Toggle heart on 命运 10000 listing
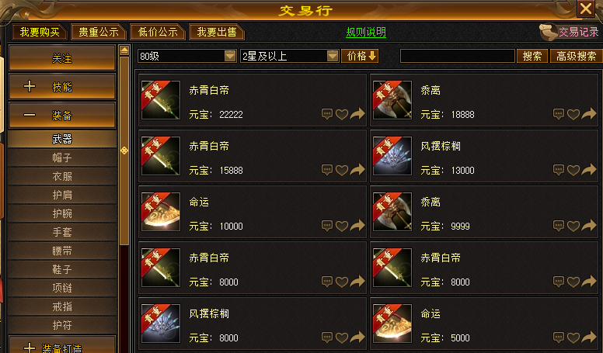 pyautogui.click(x=342, y=227)
